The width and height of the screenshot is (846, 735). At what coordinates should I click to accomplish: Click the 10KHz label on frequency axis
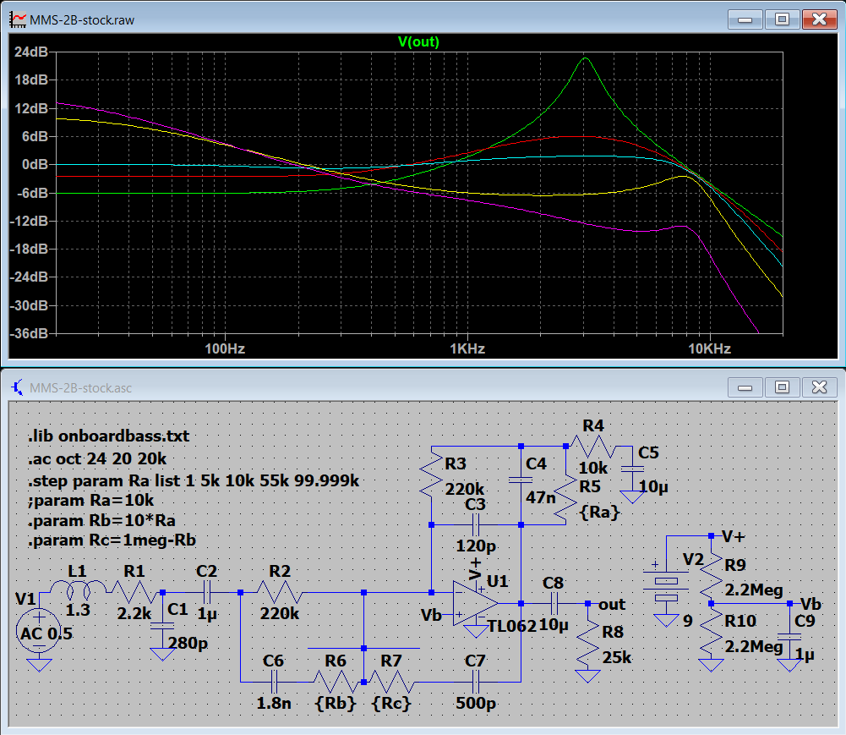709,348
